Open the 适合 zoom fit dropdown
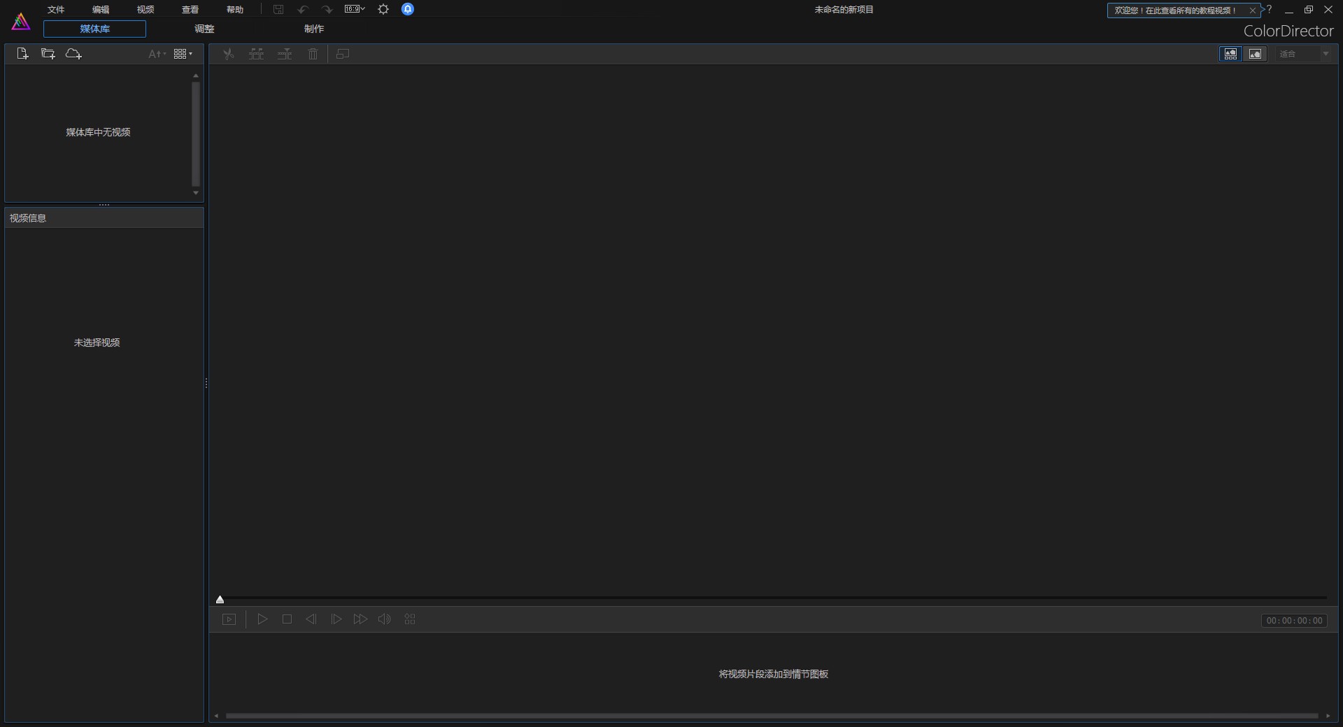Viewport: 1343px width, 727px height. tap(1326, 54)
